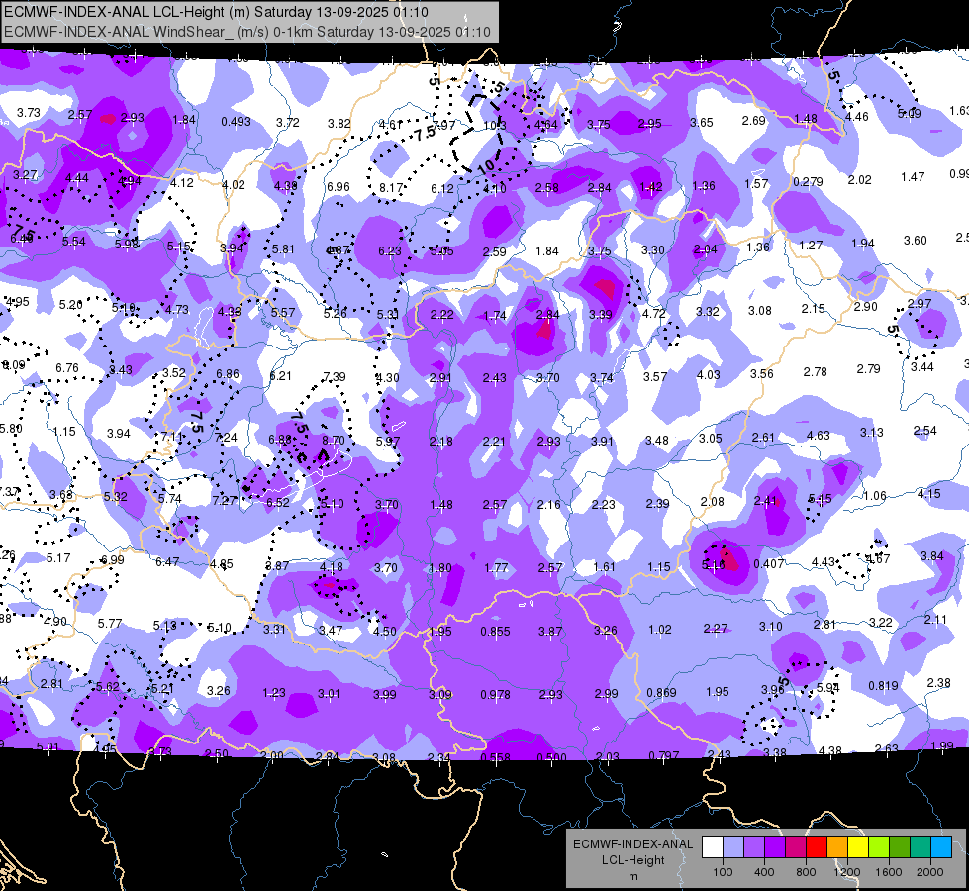Click the wind shear value 6.23
Viewport: 969px width, 891px height.
[389, 250]
